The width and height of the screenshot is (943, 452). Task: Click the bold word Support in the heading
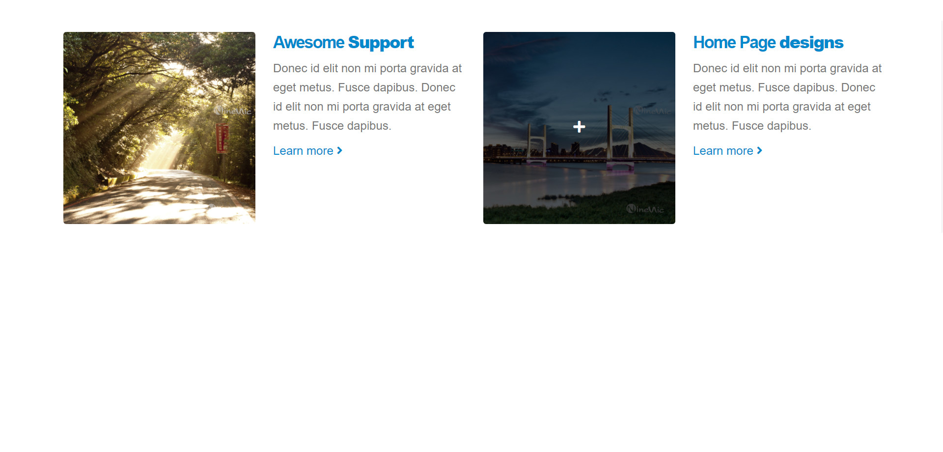tap(381, 43)
